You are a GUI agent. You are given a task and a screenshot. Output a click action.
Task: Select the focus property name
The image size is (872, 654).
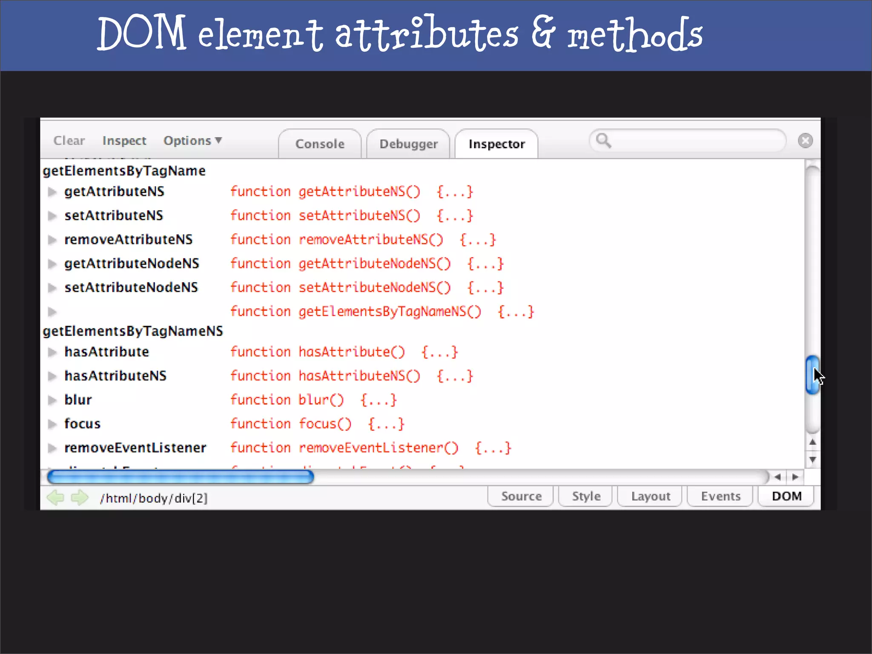pos(82,424)
